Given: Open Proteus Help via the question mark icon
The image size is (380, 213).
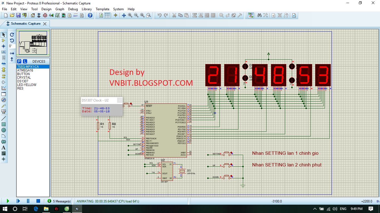Looking at the screenshot, I should [90, 15].
